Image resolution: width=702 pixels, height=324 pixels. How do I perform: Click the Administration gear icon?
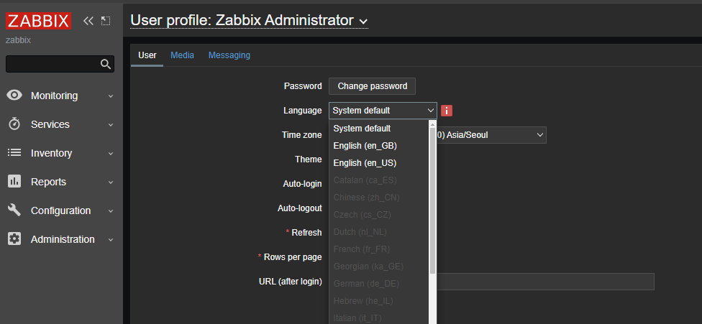(x=14, y=239)
